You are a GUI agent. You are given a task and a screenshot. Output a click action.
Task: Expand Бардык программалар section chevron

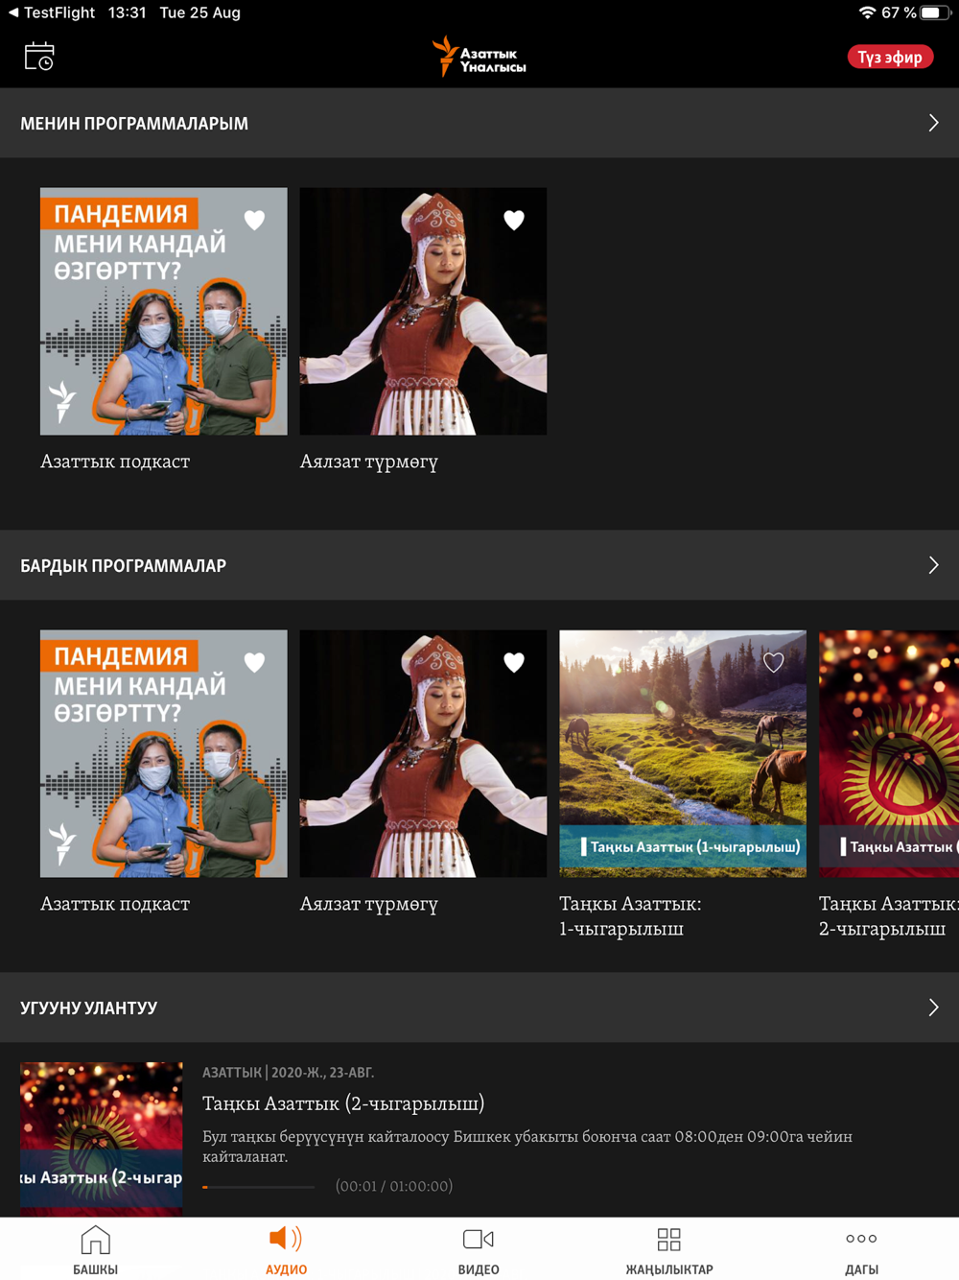point(933,565)
